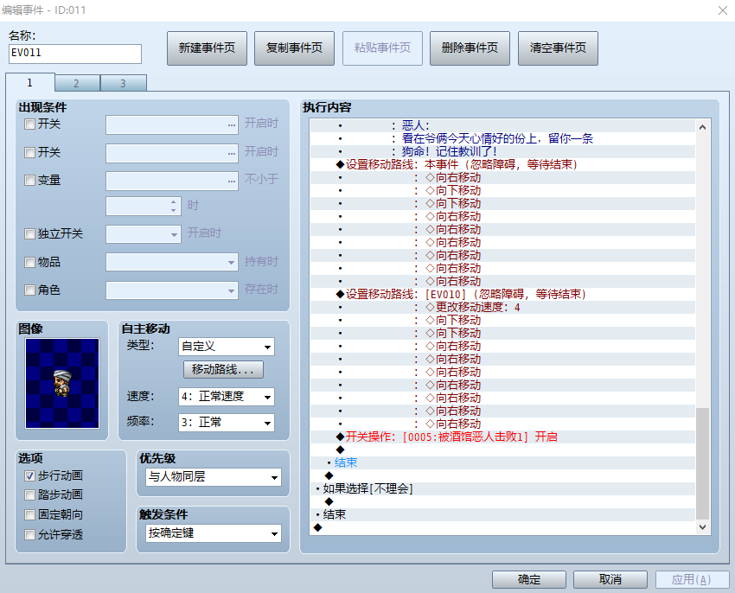Select the last empty command diamond line
This screenshot has width=735, height=593.
tap(502, 528)
